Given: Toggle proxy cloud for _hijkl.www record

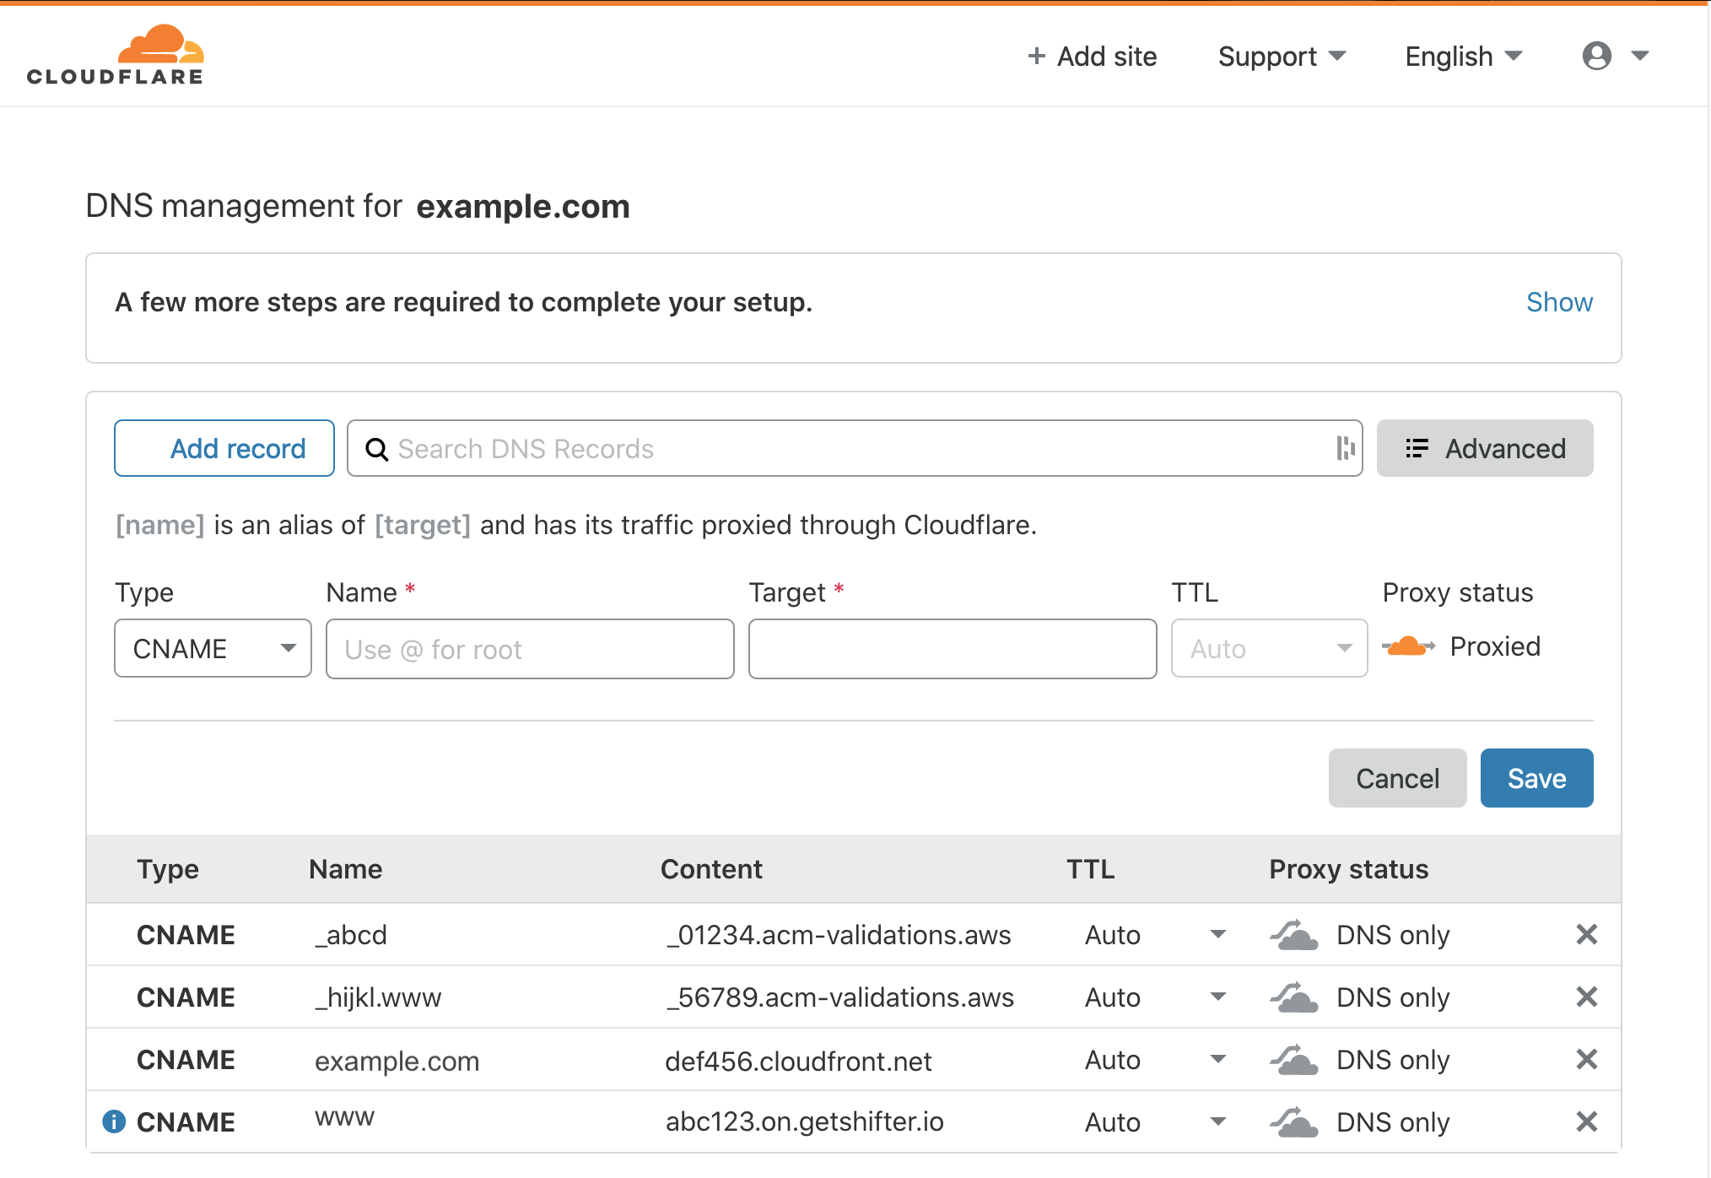Looking at the screenshot, I should point(1293,997).
